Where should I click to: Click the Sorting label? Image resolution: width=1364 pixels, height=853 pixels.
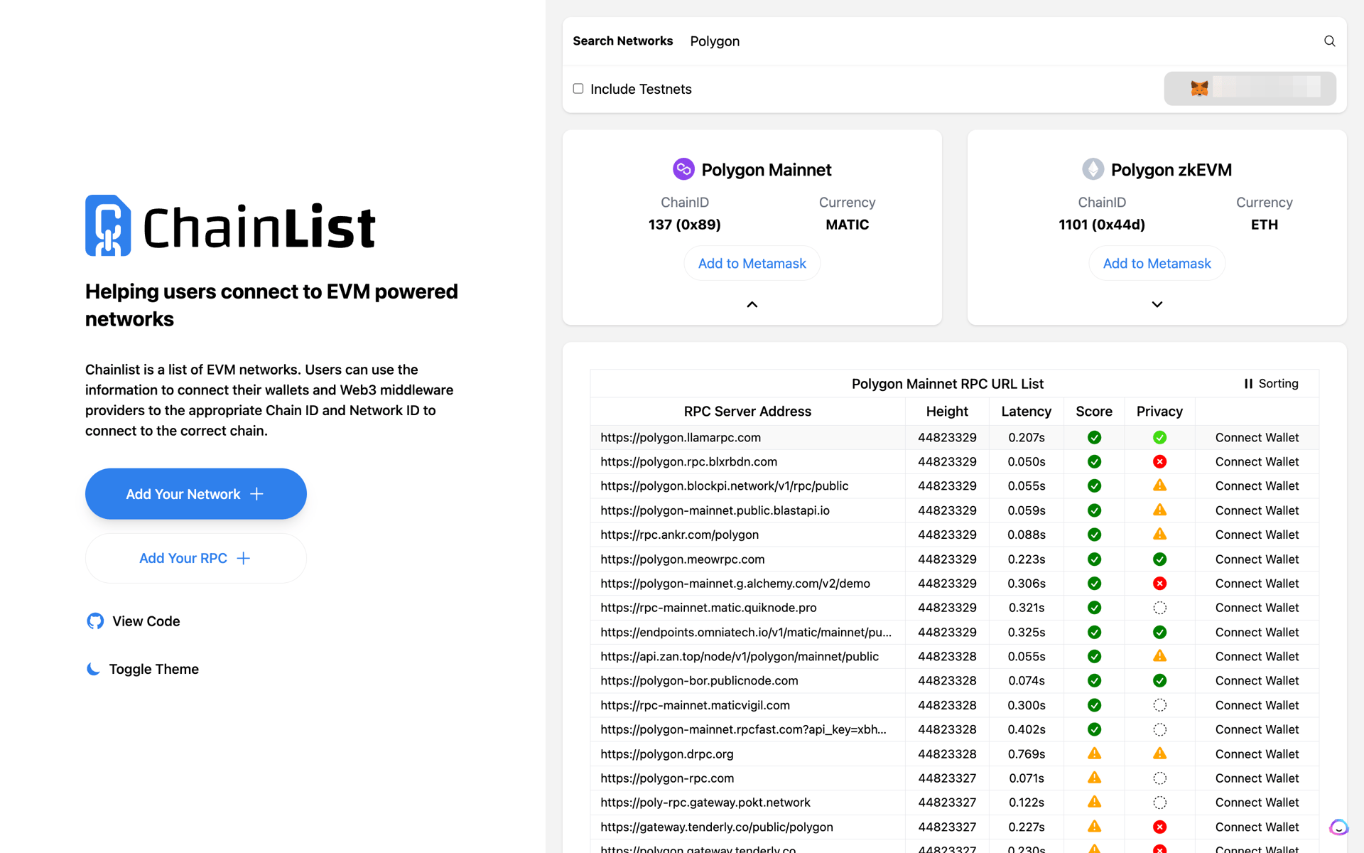pos(1278,384)
